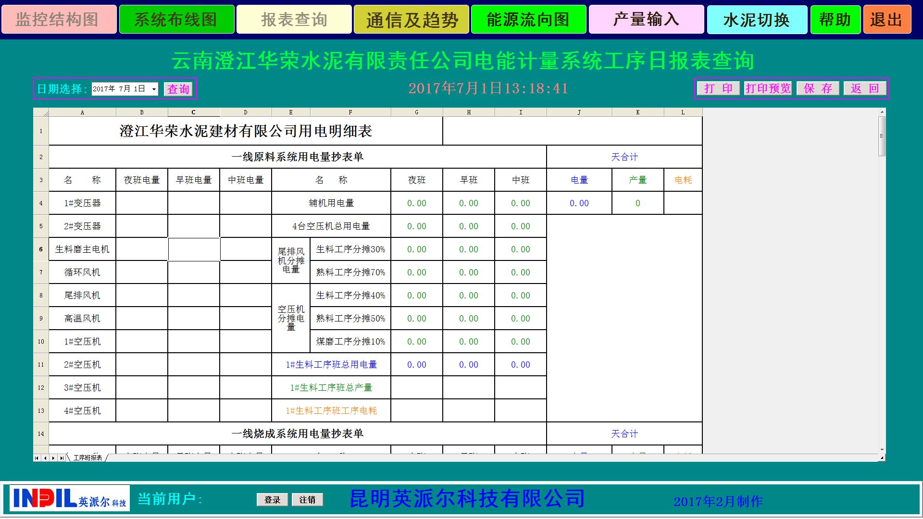
Task: Go to first sheet tab arrow
Action: (37, 458)
